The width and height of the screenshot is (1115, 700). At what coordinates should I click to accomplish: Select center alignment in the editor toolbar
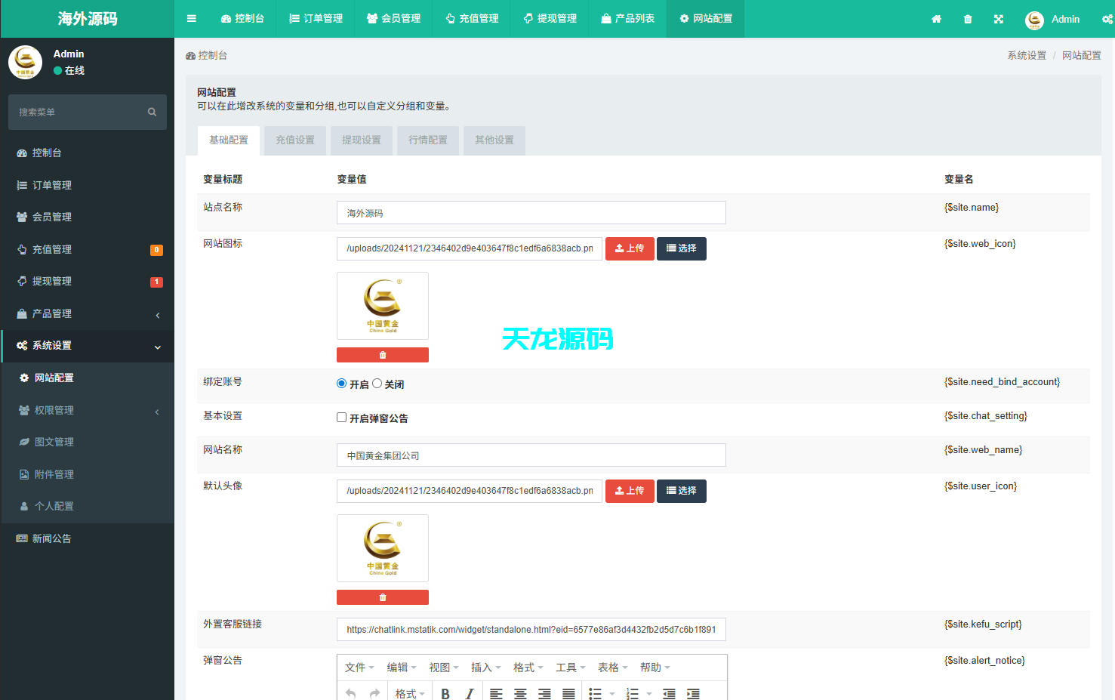coord(521,692)
